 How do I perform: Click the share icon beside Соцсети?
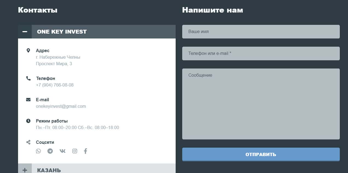28,142
